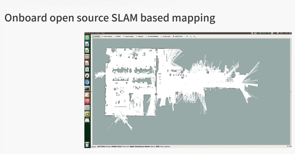The image size is (295, 154).
Task: Select the 2D Nav Goal tool
Action: pos(166,36)
